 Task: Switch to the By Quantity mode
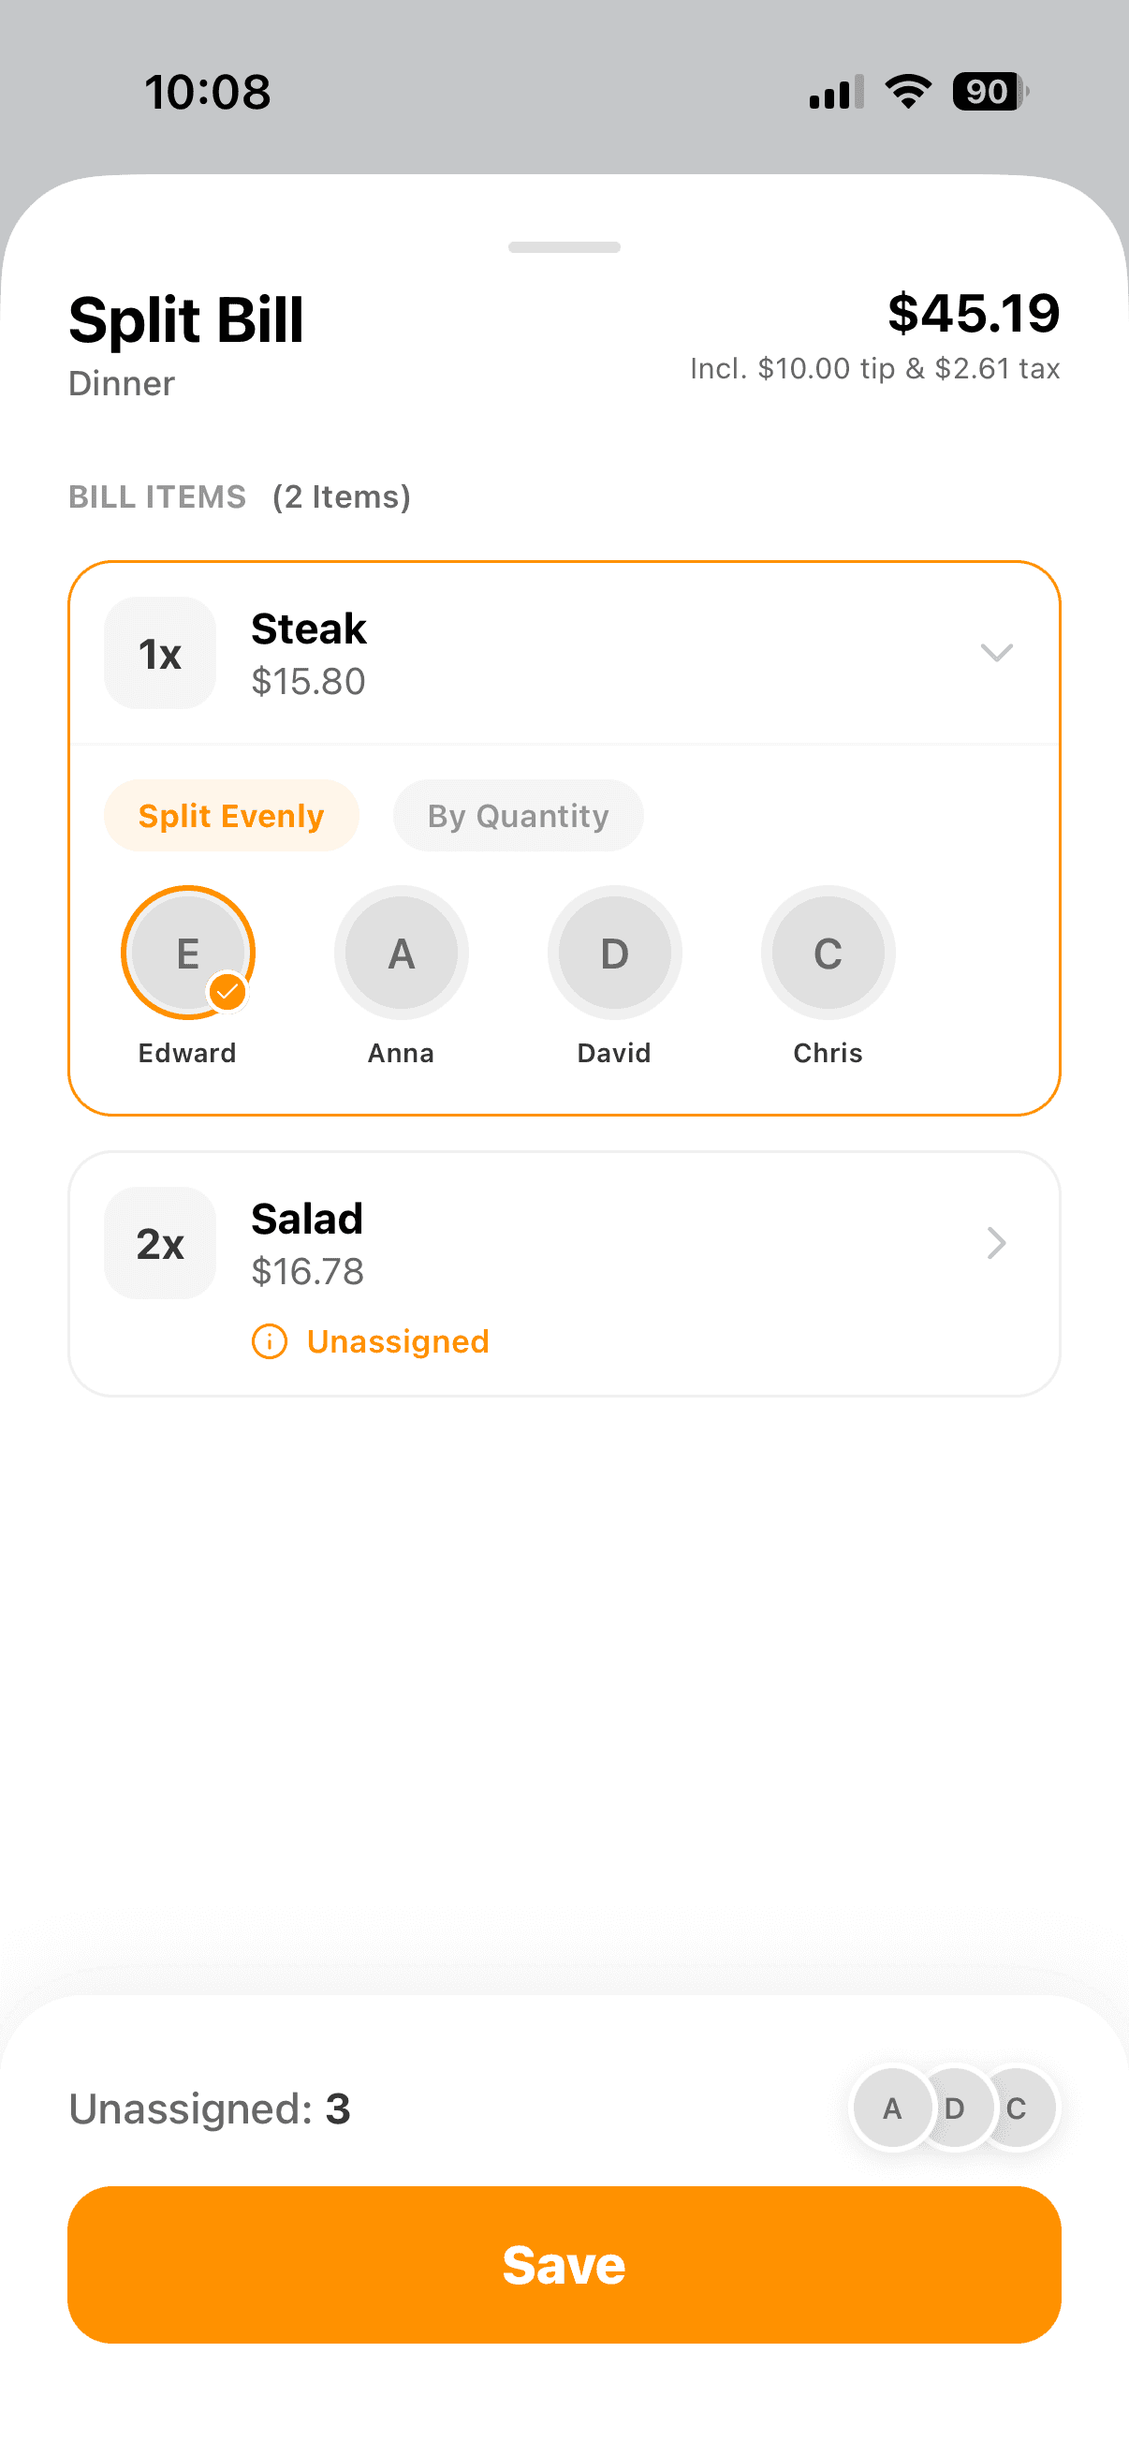point(518,816)
